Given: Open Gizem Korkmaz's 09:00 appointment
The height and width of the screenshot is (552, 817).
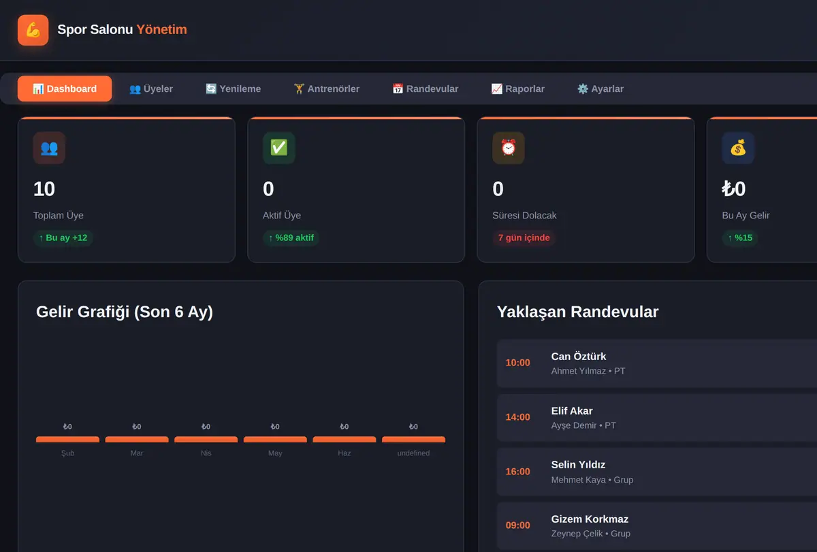Looking at the screenshot, I should (x=657, y=526).
